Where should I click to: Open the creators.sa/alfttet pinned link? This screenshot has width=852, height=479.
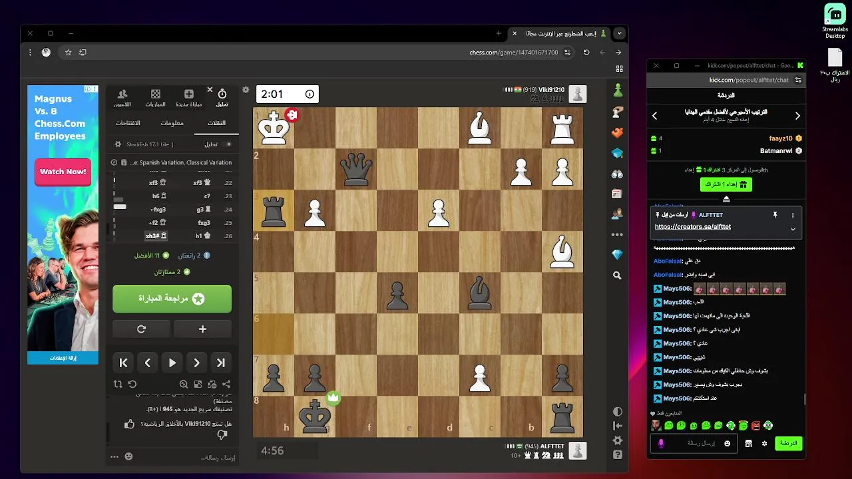[x=693, y=227]
